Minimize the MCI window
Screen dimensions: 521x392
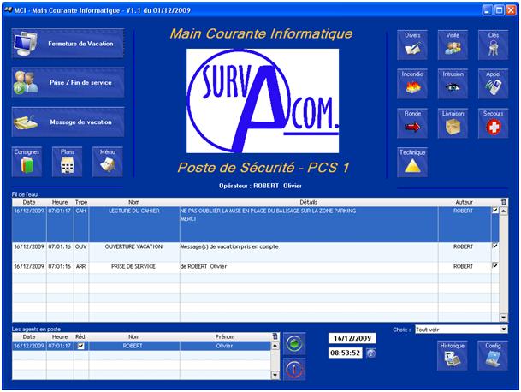point(487,10)
